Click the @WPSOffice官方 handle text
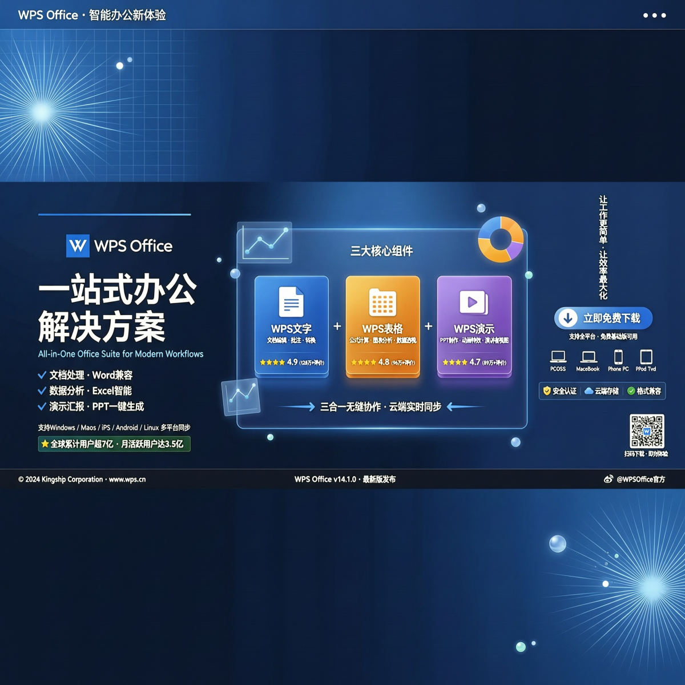Viewport: 685px width, 685px height. [640, 479]
